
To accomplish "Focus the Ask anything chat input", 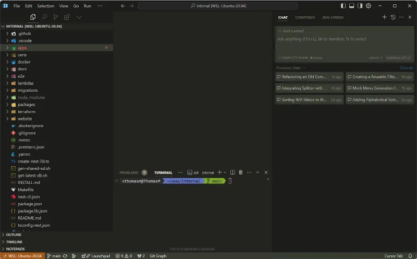I will click(345, 39).
